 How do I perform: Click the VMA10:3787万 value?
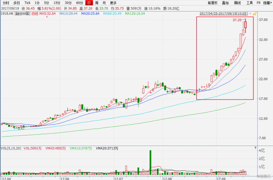coord(81,148)
